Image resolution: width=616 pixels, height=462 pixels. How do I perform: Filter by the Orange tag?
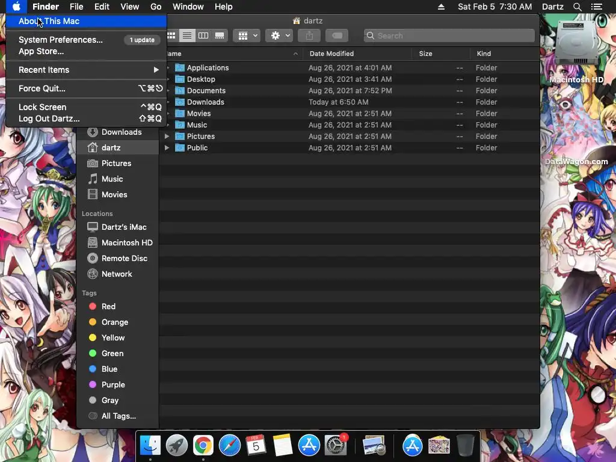point(118,322)
